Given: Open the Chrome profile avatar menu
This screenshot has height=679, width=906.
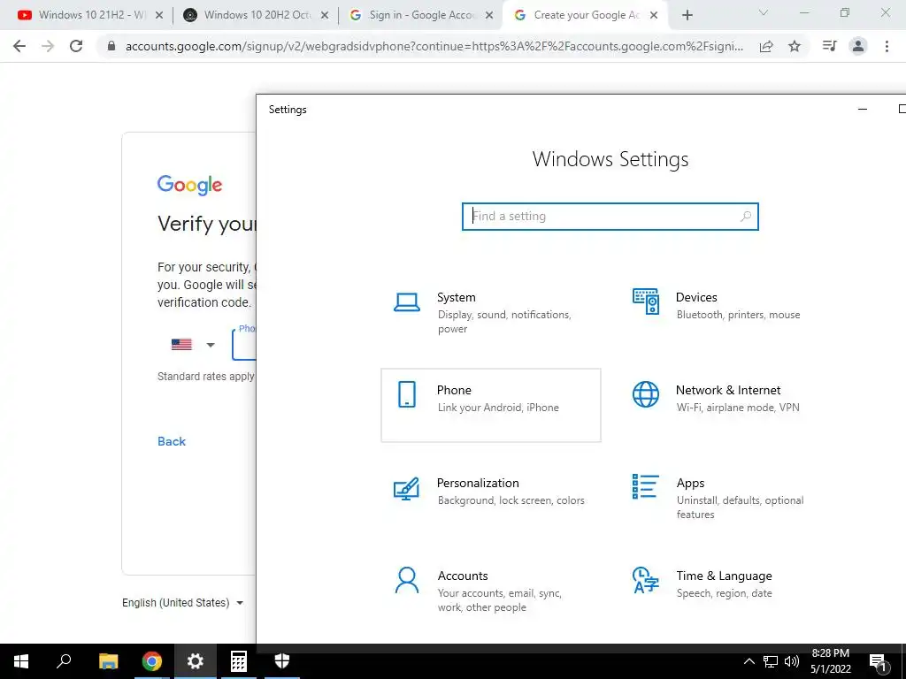Looking at the screenshot, I should [x=858, y=46].
